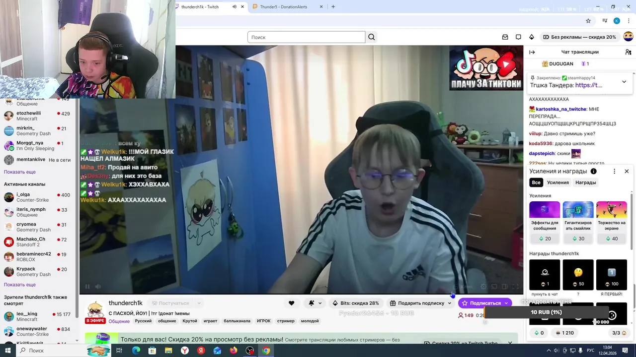The width and height of the screenshot is (636, 357).
Task: Click the баллыканала stream tag
Action: click(x=237, y=321)
